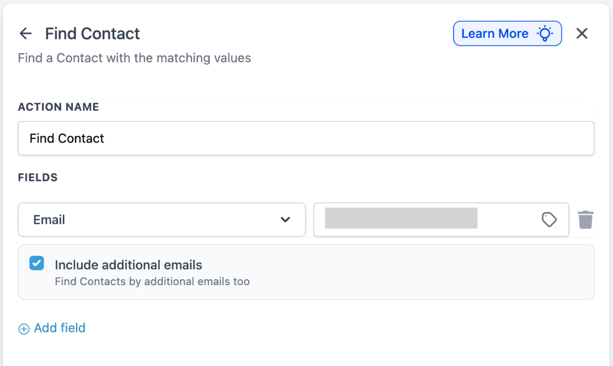
Task: Focus the Action Name text input
Action: [306, 138]
